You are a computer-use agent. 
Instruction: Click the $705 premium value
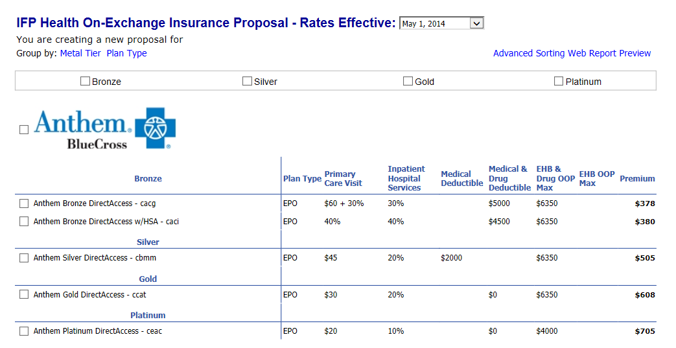click(x=645, y=331)
